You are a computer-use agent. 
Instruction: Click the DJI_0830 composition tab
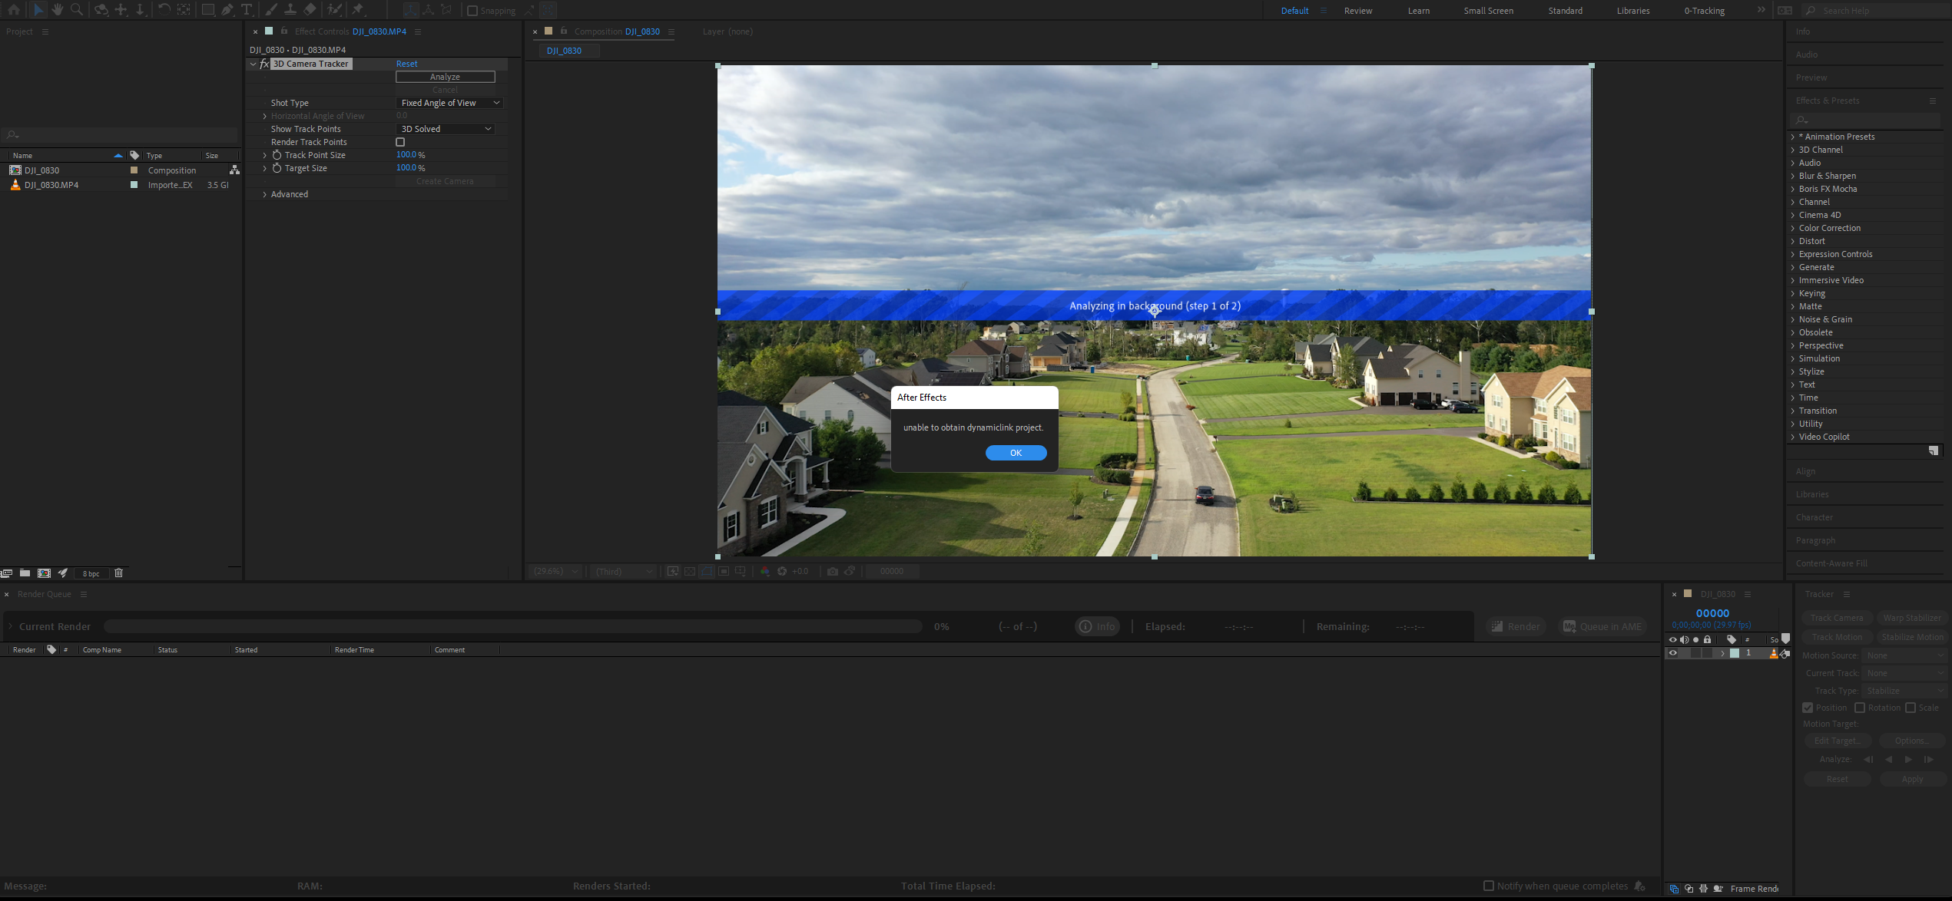point(565,50)
